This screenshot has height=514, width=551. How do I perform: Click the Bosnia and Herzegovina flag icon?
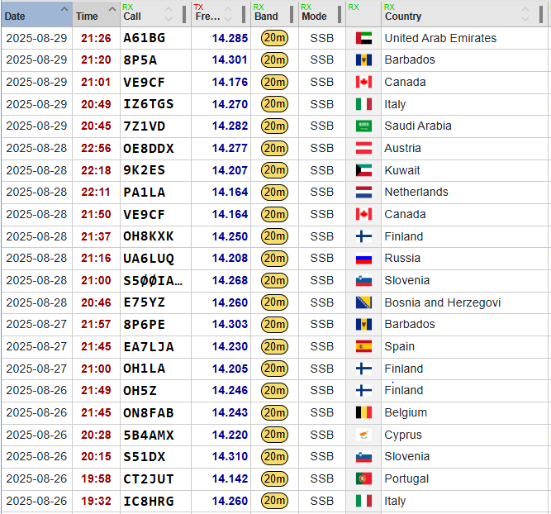tap(363, 302)
